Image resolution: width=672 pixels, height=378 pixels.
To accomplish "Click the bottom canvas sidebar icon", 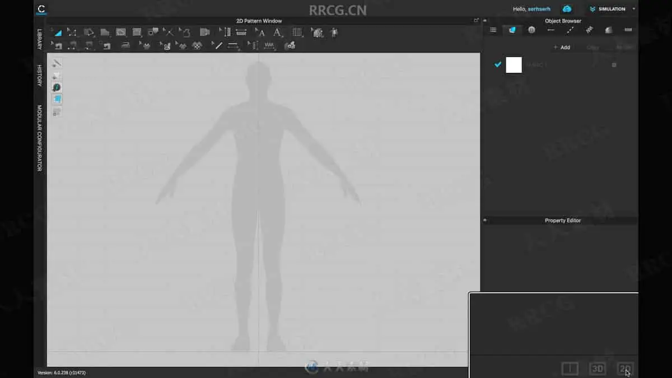I will click(57, 111).
